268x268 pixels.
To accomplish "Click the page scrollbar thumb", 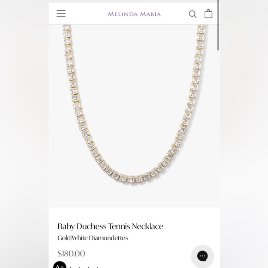I will click(x=218, y=25).
